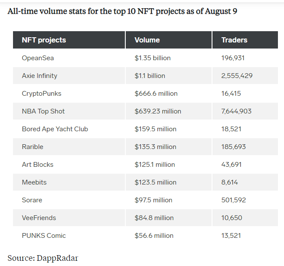Click the Traders column header
The image size is (284, 266).
(x=234, y=40)
